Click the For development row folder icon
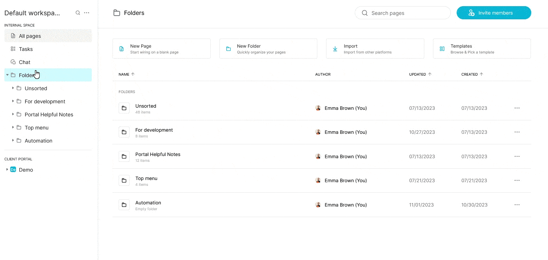Screen dimensions: 548x260 coord(124,132)
